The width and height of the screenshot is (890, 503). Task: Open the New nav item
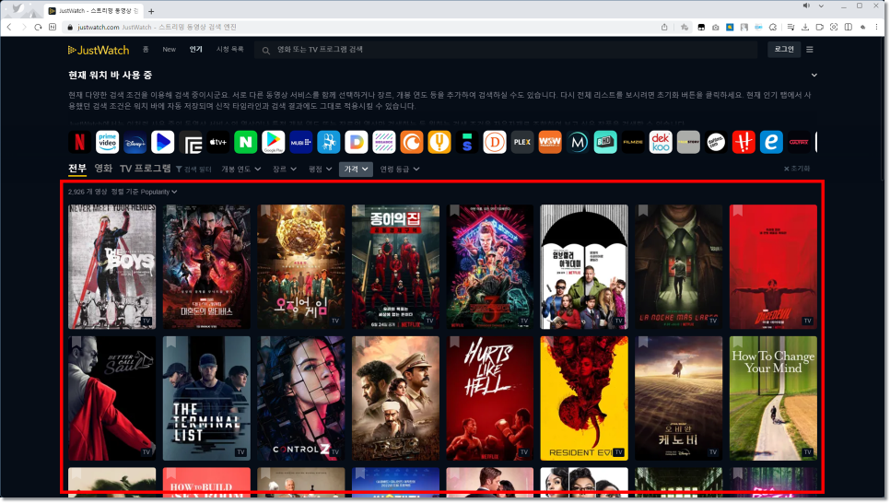(x=170, y=50)
